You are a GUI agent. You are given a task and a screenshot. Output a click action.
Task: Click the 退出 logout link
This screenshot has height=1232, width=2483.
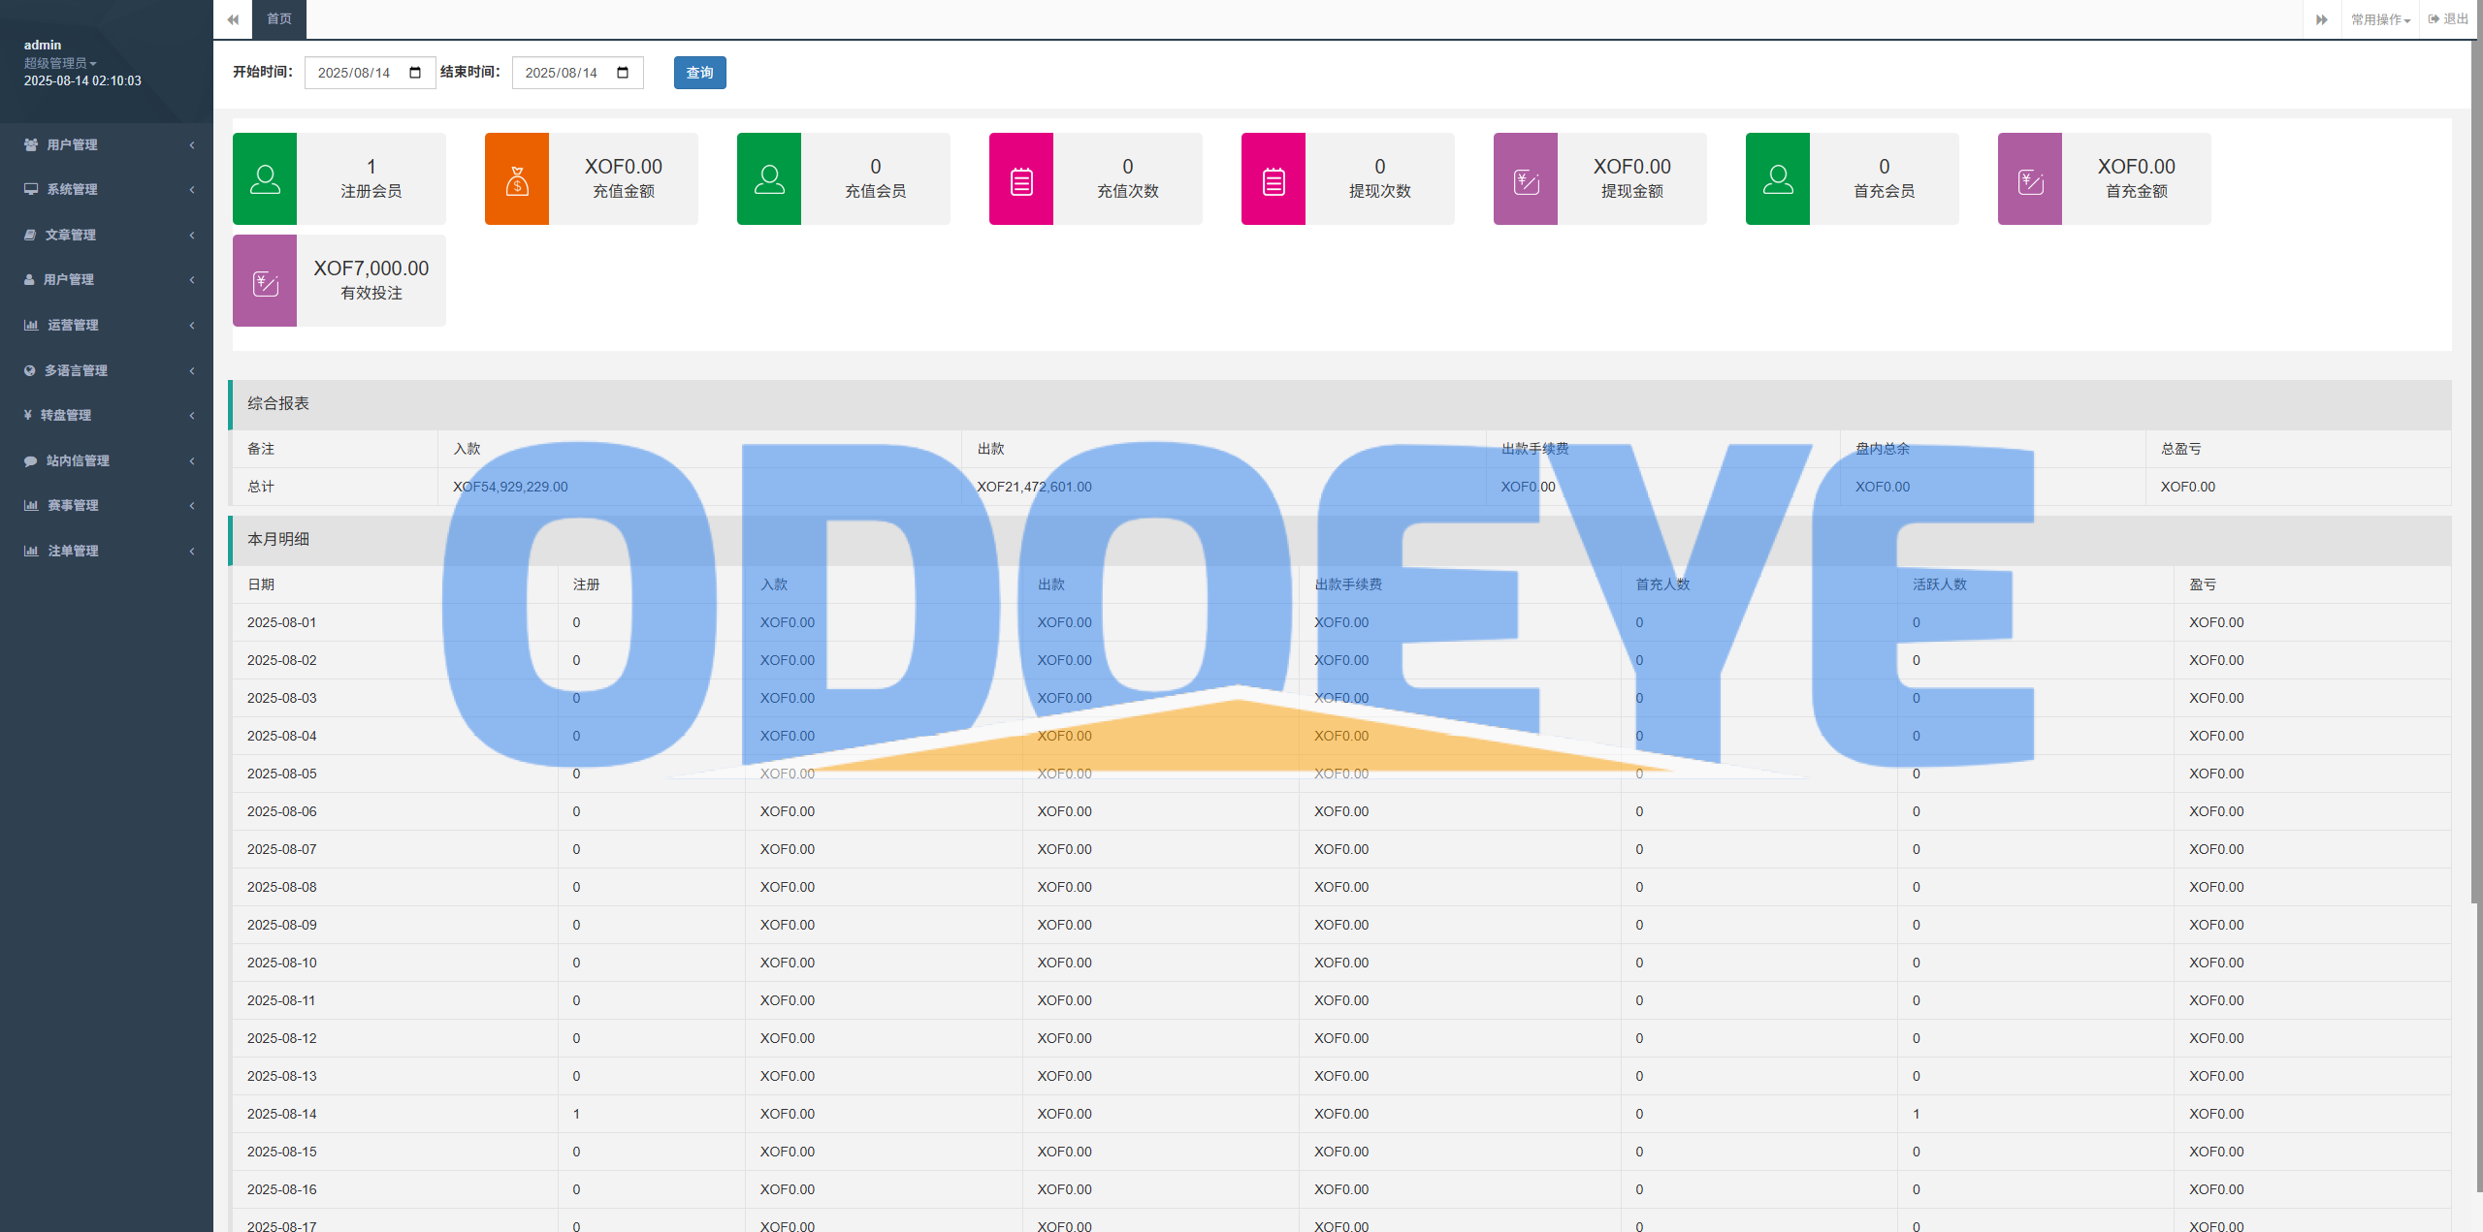[x=2448, y=19]
